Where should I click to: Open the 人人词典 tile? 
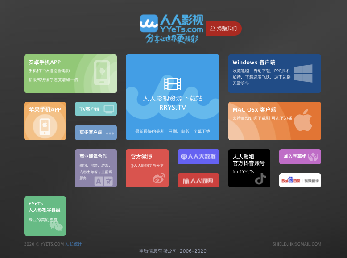pos(198,180)
